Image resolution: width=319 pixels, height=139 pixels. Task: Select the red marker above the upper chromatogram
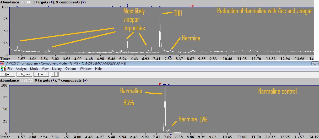[193, 6]
